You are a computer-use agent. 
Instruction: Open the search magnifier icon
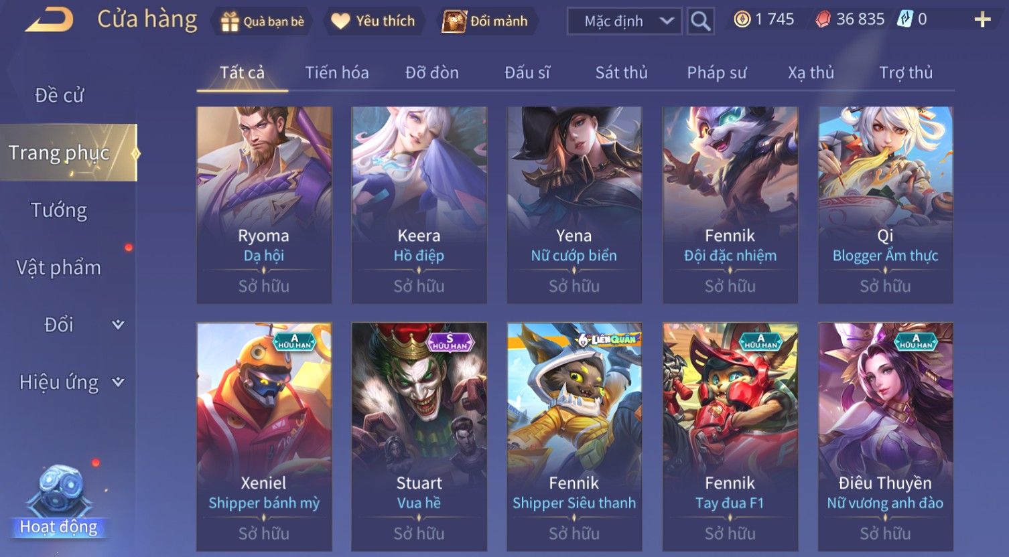[x=700, y=21]
